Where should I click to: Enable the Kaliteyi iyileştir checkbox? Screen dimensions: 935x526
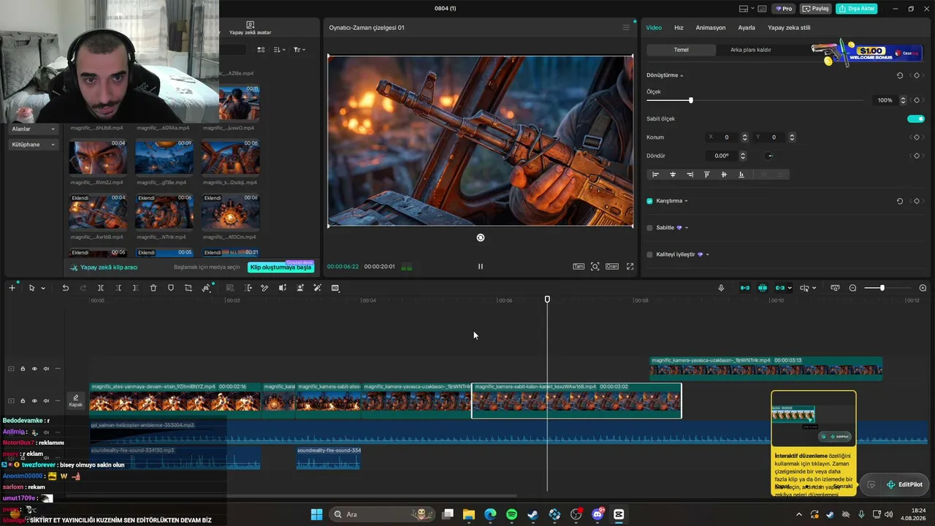(x=649, y=254)
